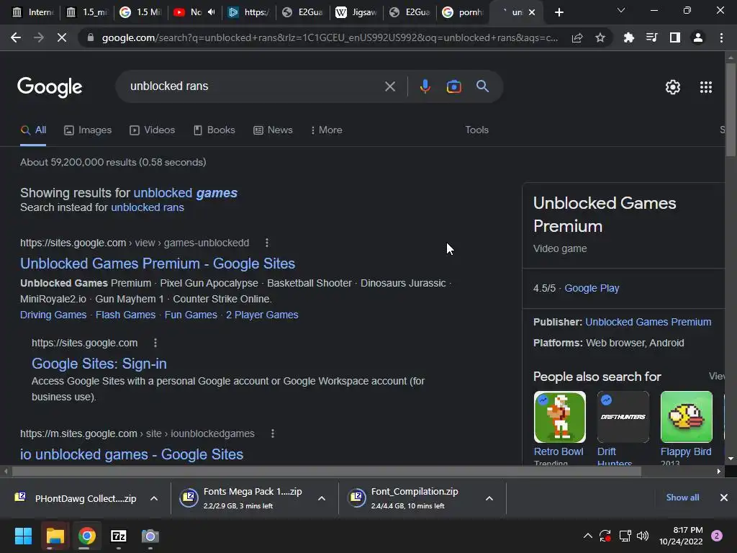This screenshot has height=553, width=737.
Task: Clear the Google search box text
Action: point(389,86)
